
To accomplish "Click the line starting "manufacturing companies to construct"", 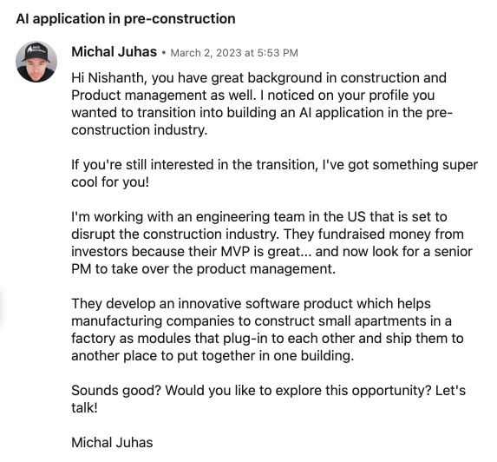I will [x=261, y=321].
